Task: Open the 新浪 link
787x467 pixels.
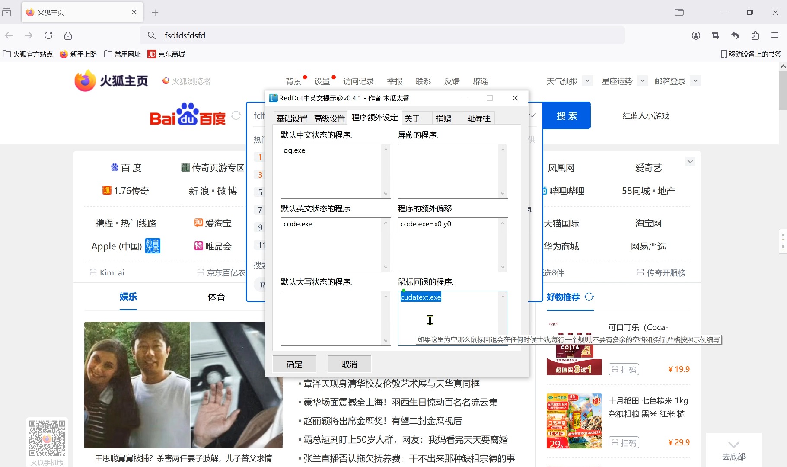Action: coord(199,191)
